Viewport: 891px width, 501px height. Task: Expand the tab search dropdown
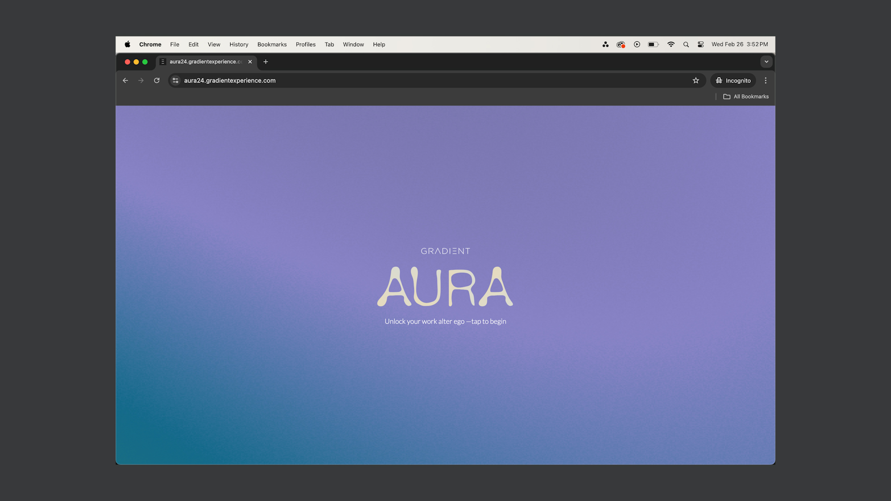coord(767,62)
